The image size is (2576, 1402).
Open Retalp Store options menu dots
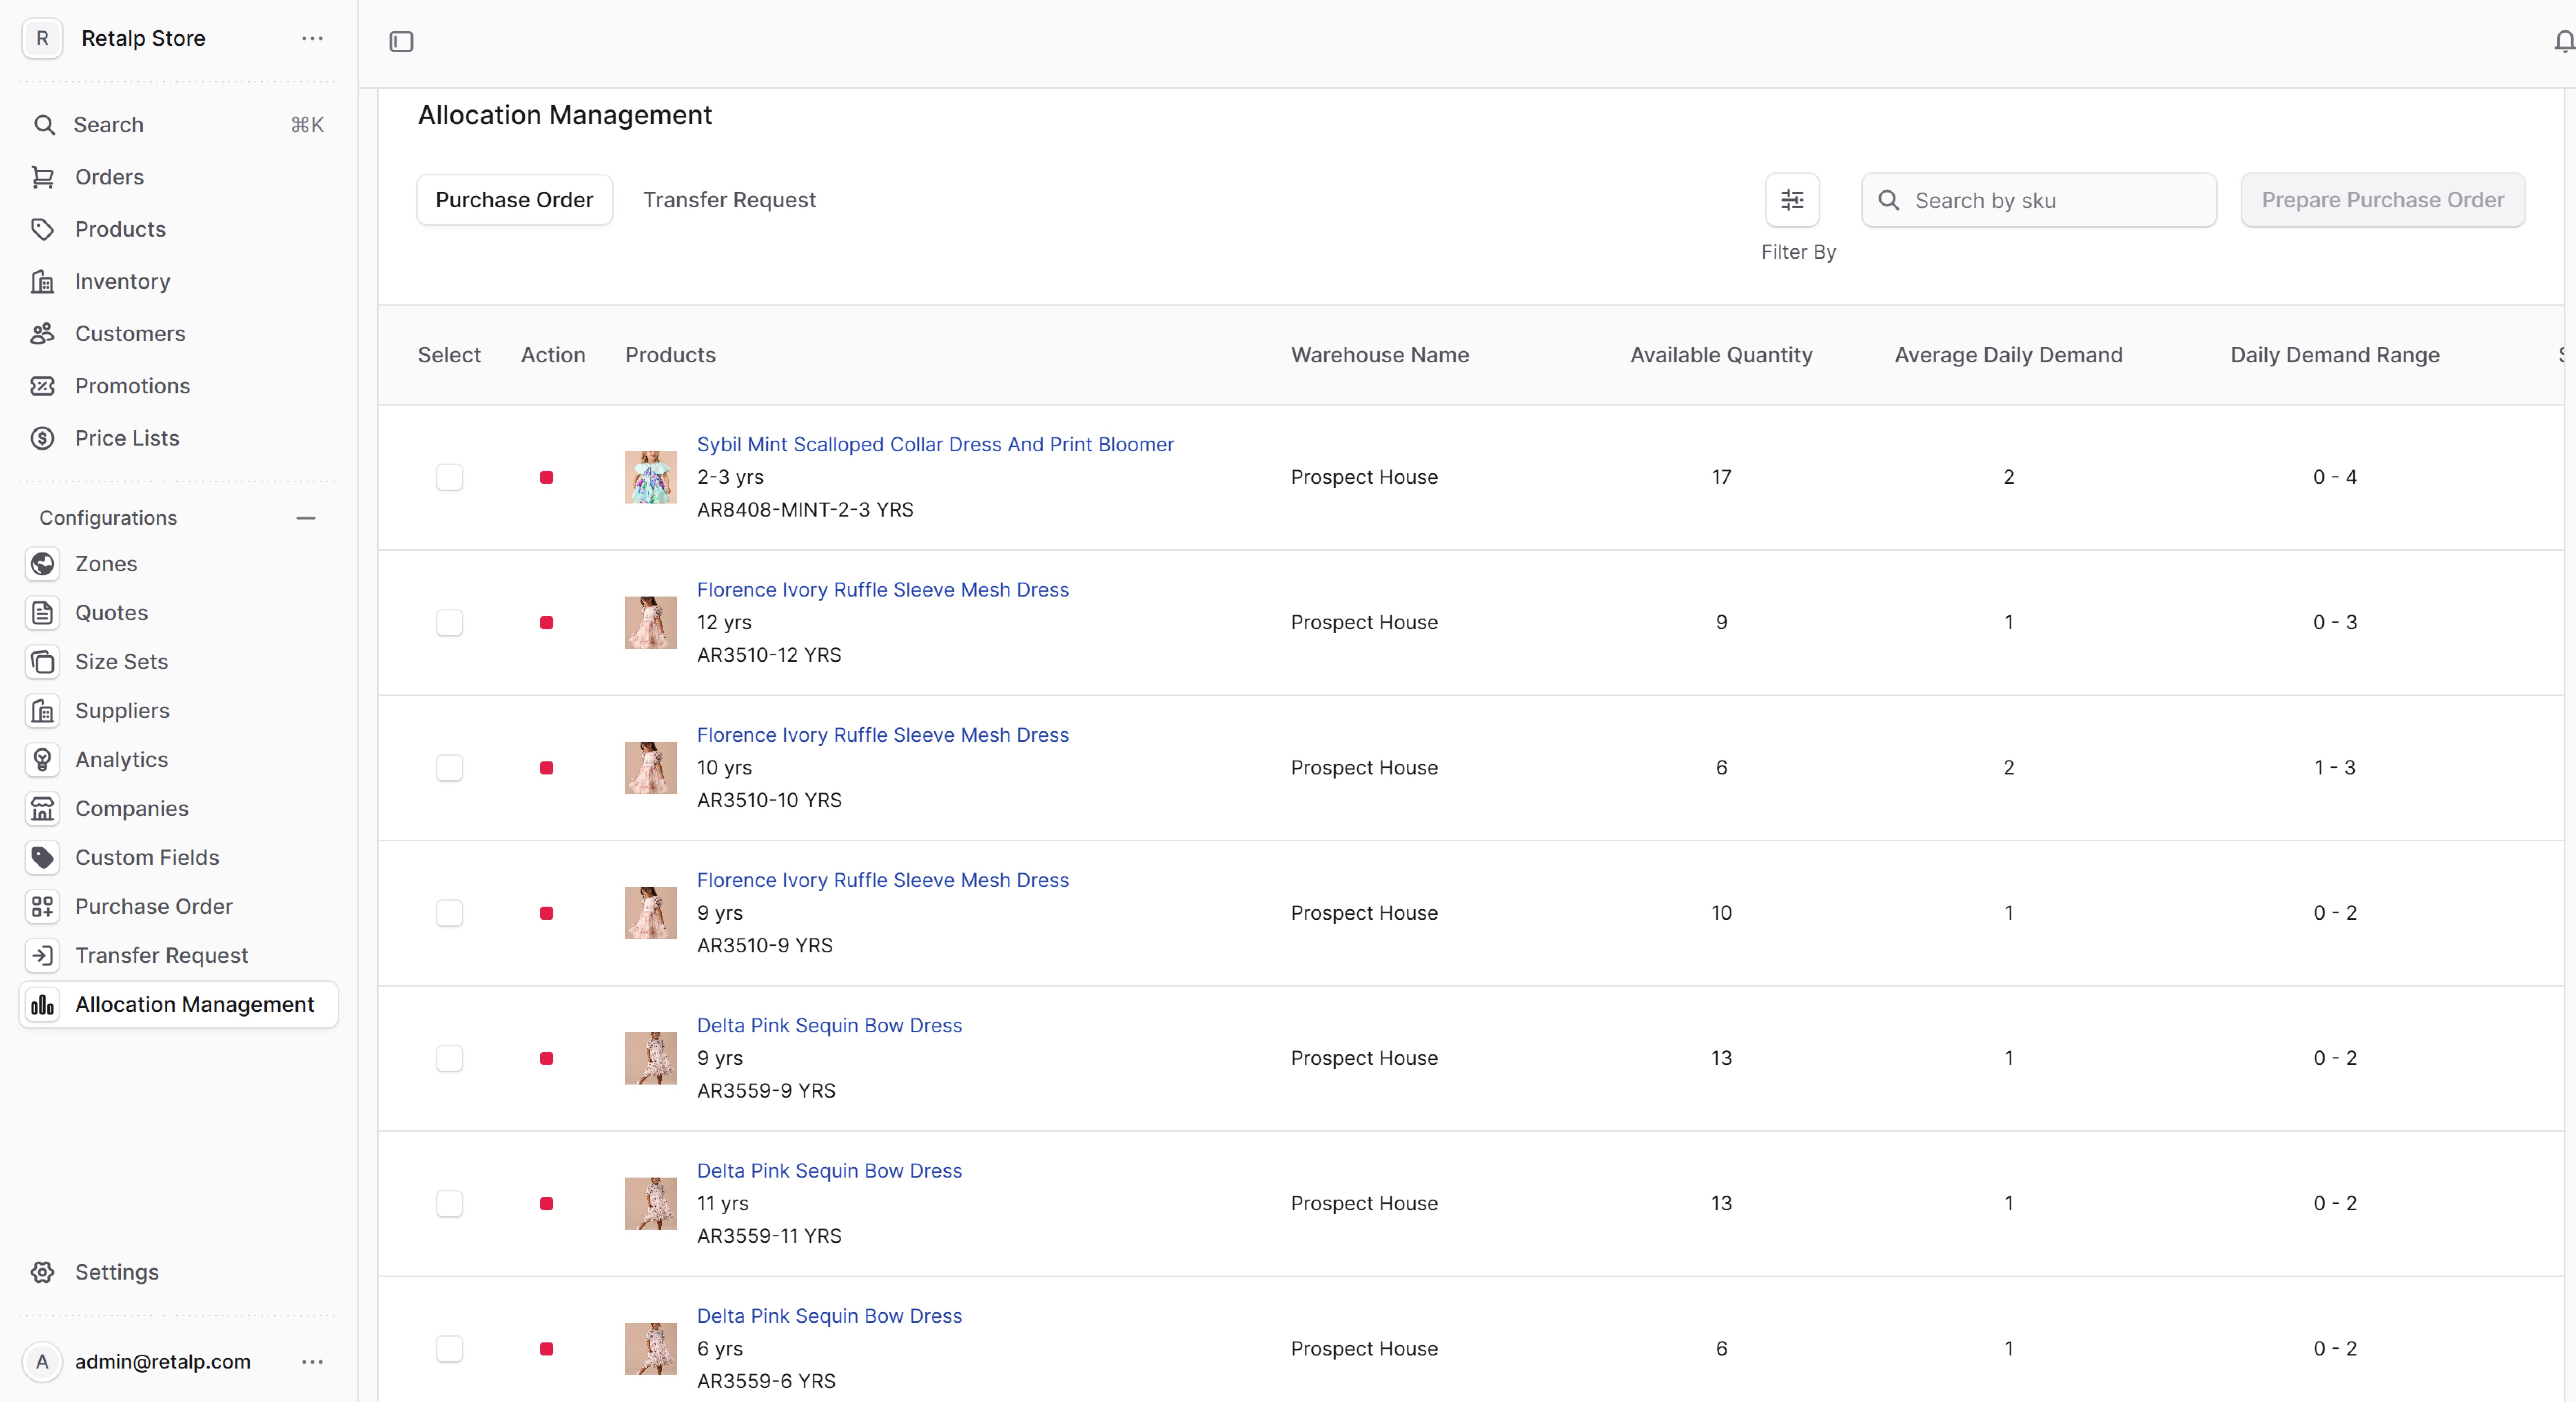click(312, 38)
